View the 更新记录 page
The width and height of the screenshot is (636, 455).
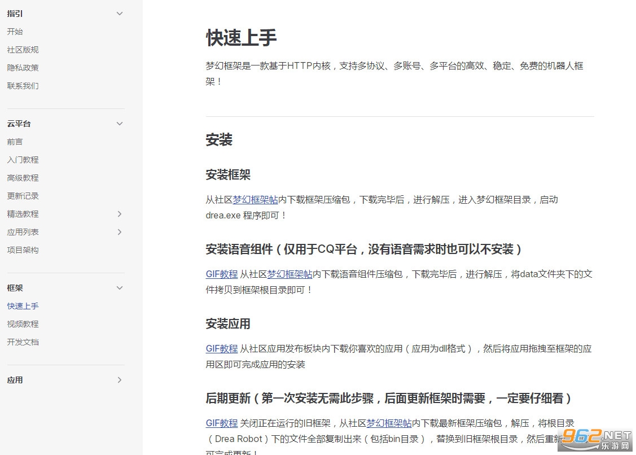click(23, 196)
